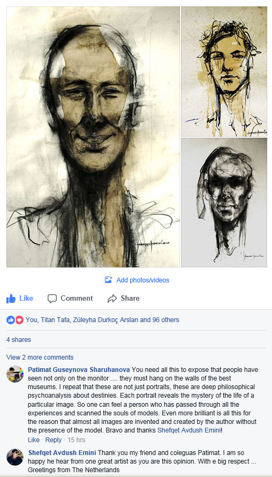Open Shefqet Avdush Emini commenter name
The height and width of the screenshot is (477, 272).
62,452
